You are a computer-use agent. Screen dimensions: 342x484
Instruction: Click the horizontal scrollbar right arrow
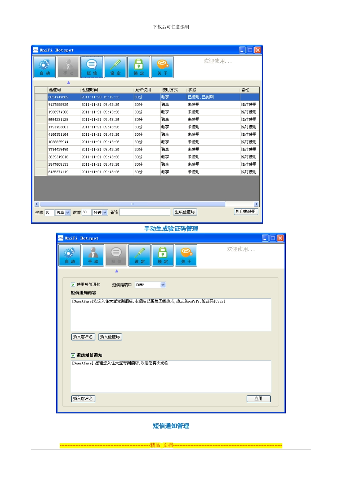[x=256, y=204]
